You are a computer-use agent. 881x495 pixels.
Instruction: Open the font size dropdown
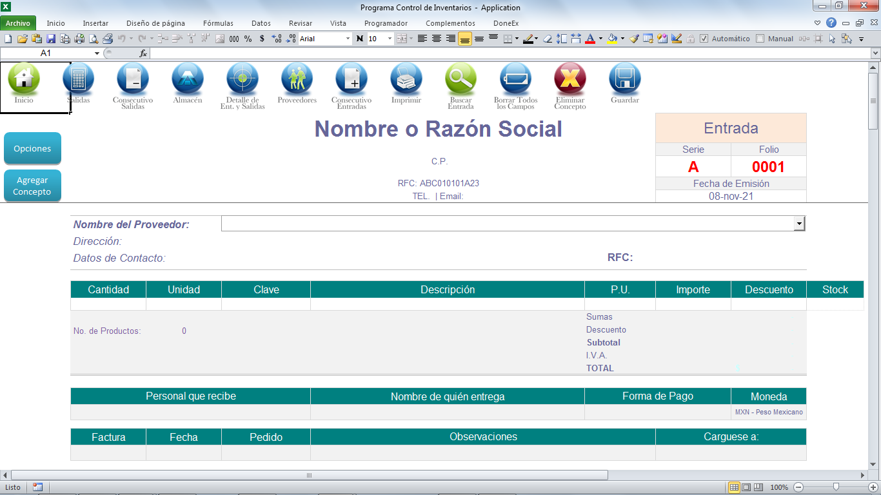[x=390, y=39]
